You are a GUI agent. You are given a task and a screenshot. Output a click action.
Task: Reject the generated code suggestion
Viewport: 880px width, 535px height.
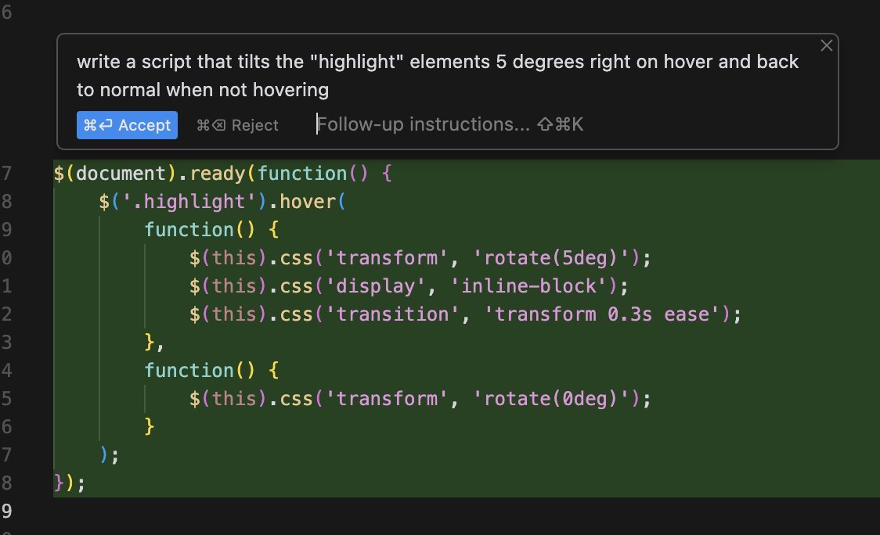point(237,125)
